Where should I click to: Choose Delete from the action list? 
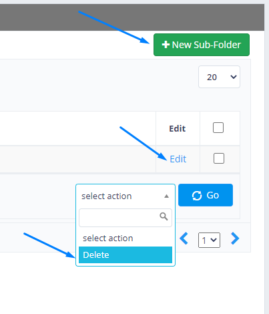125,255
